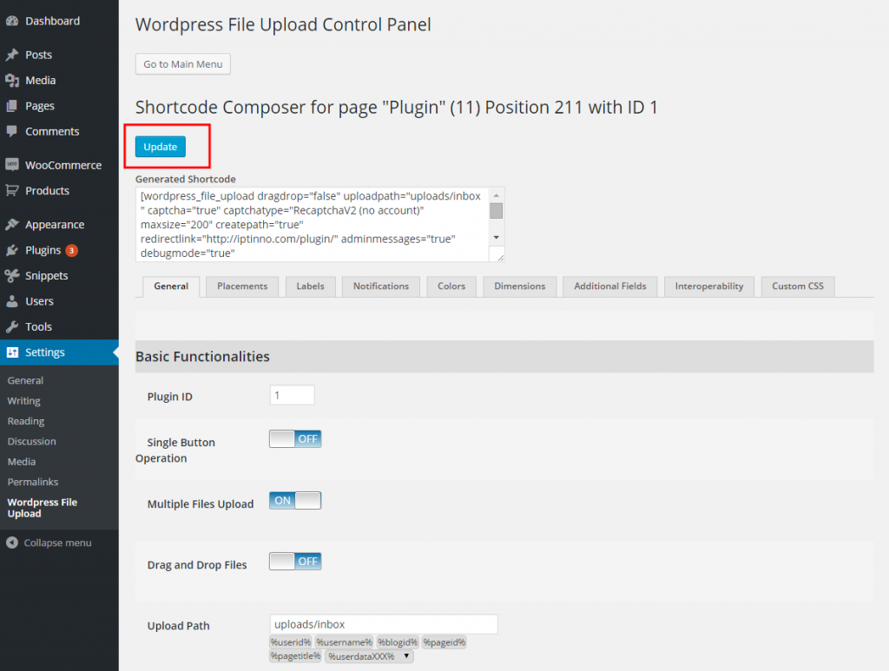Click the Appearance paintbrush icon
This screenshot has height=671, width=889.
[x=13, y=224]
